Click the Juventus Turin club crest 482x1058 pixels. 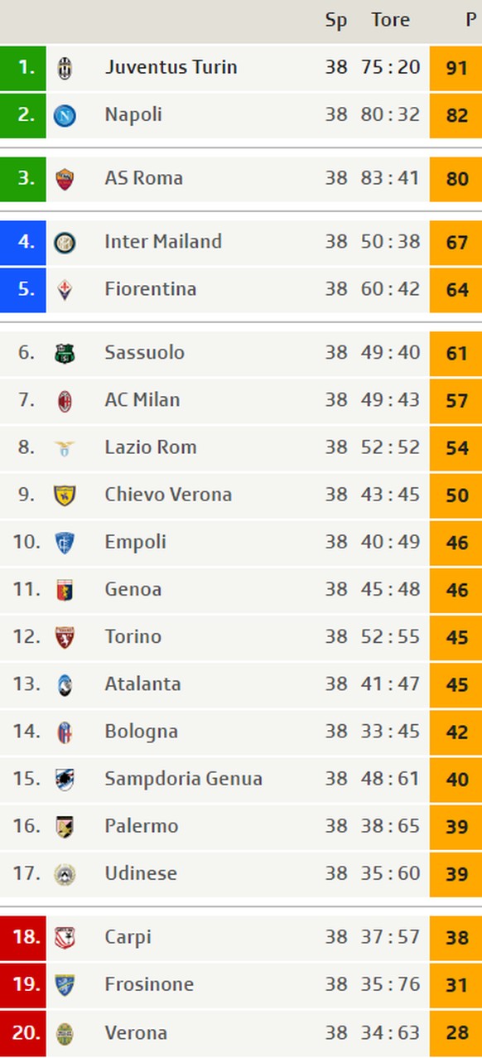[x=65, y=68]
